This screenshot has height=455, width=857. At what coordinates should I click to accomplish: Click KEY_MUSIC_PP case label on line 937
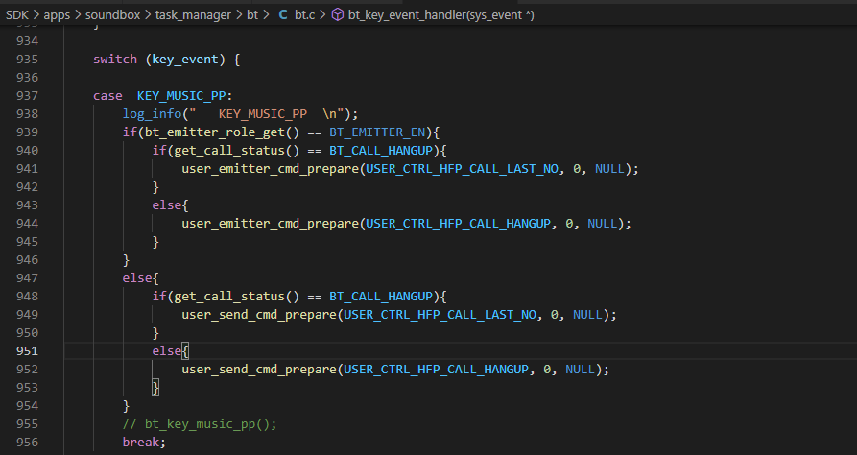click(x=181, y=96)
